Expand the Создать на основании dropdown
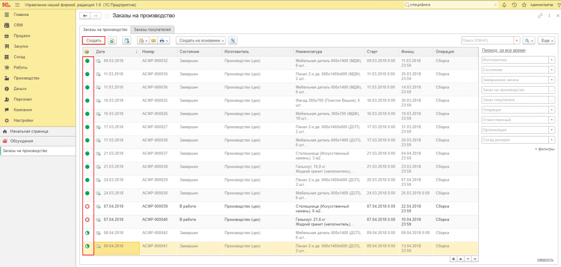The image size is (561, 267). 201,41
